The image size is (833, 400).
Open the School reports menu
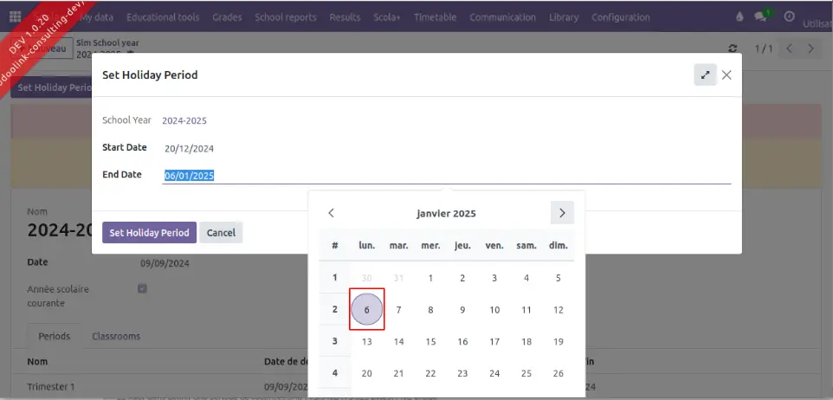pos(285,17)
